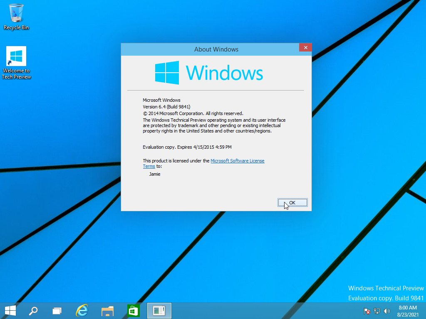Launch Internet Explorer from taskbar
Screen dimensions: 426x319
(x=82, y=311)
